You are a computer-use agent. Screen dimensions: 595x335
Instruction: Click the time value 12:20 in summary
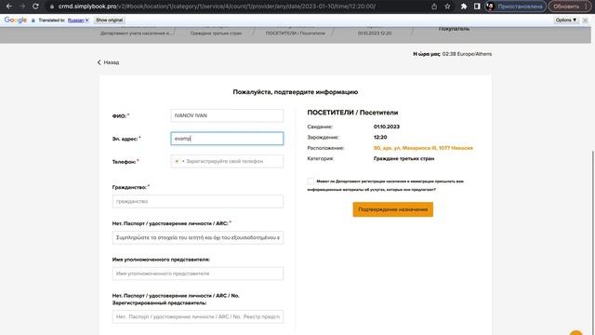tap(380, 138)
